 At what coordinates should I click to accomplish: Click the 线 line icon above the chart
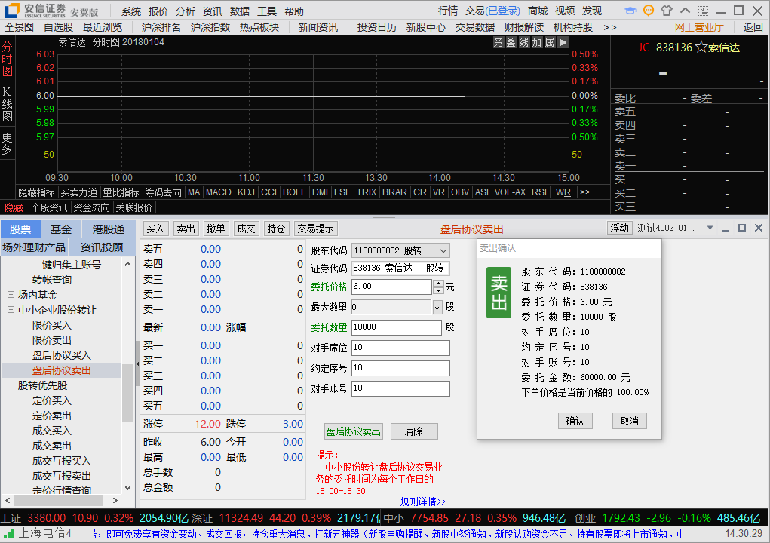point(524,43)
